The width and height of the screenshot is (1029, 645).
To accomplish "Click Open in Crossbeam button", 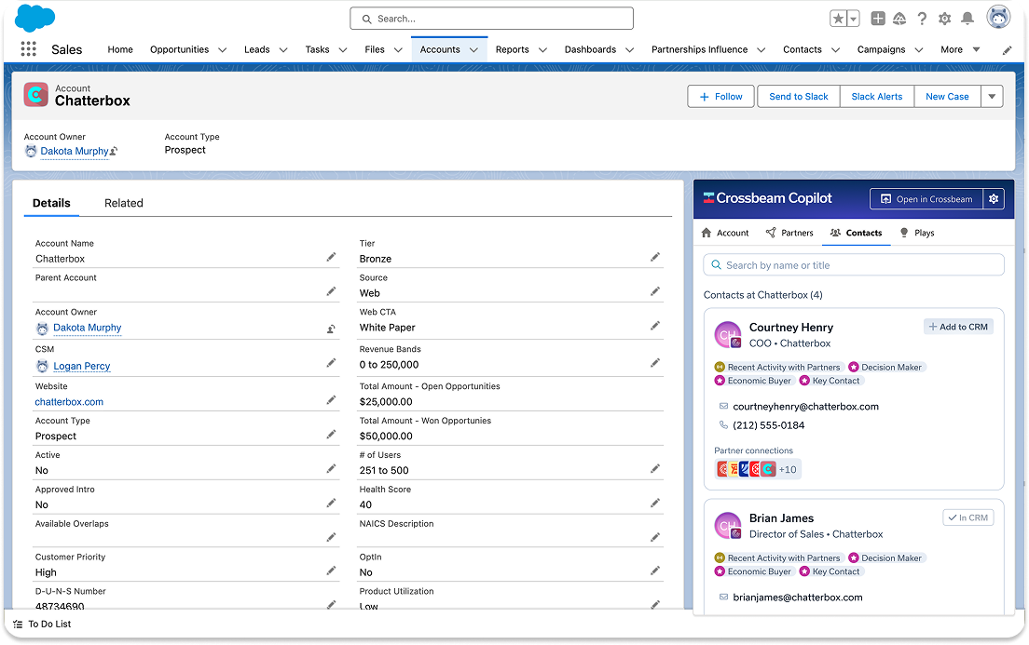I will coord(926,198).
